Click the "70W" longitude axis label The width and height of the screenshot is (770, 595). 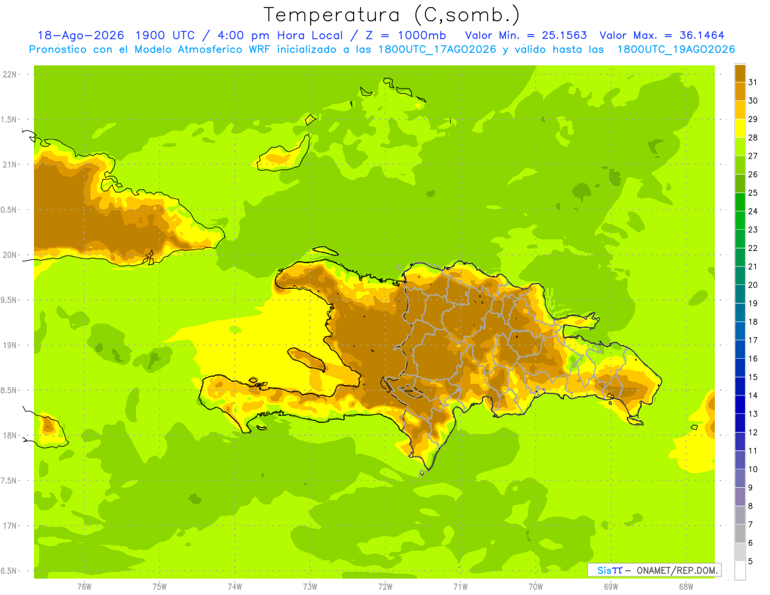[536, 586]
